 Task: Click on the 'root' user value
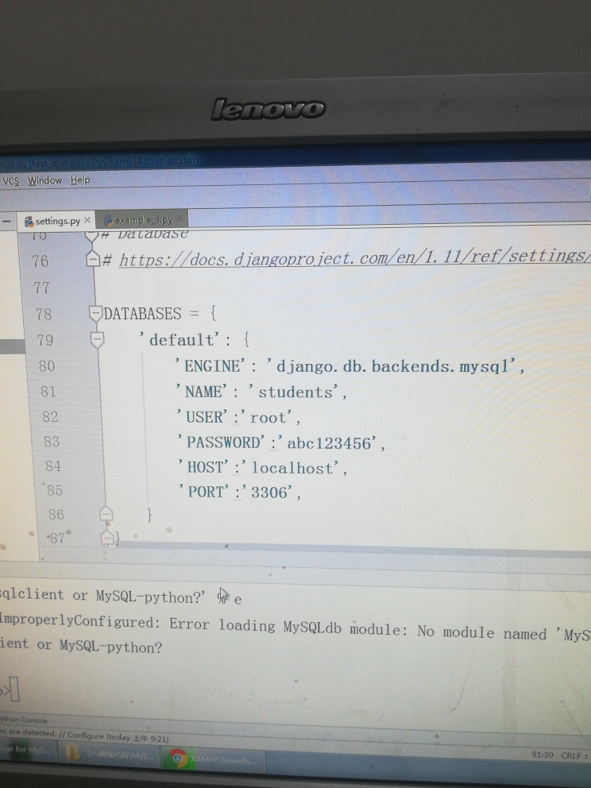(x=268, y=418)
